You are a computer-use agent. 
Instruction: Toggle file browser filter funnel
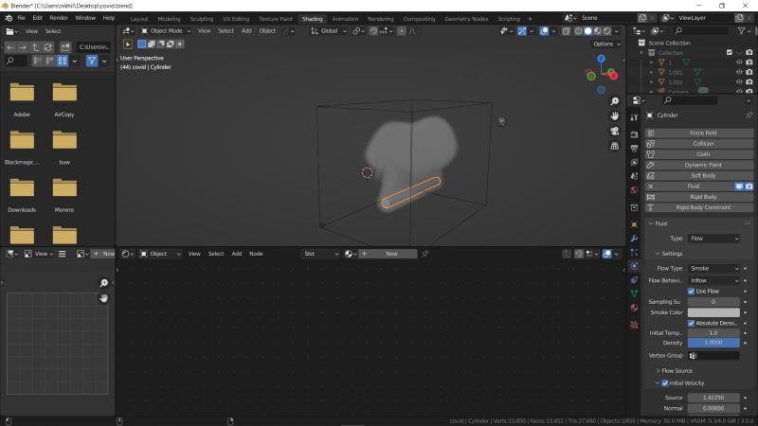pyautogui.click(x=91, y=61)
